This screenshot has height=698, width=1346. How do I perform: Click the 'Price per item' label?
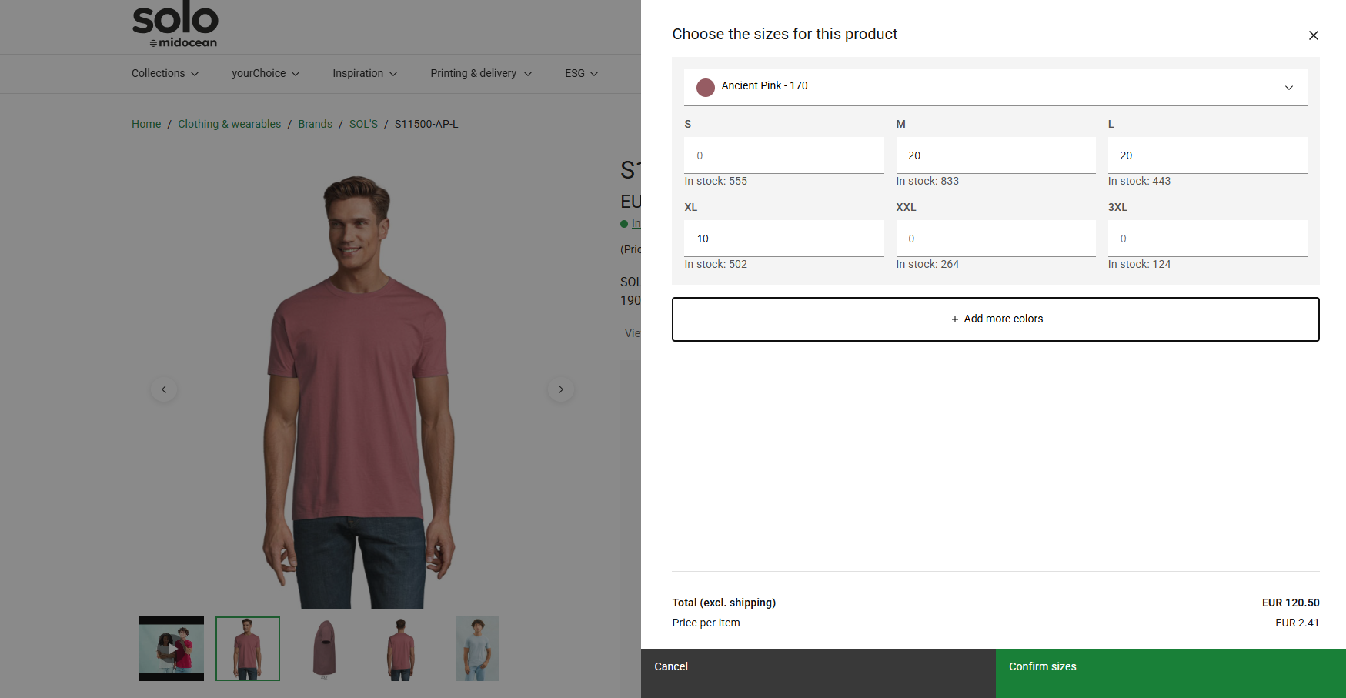tap(706, 623)
